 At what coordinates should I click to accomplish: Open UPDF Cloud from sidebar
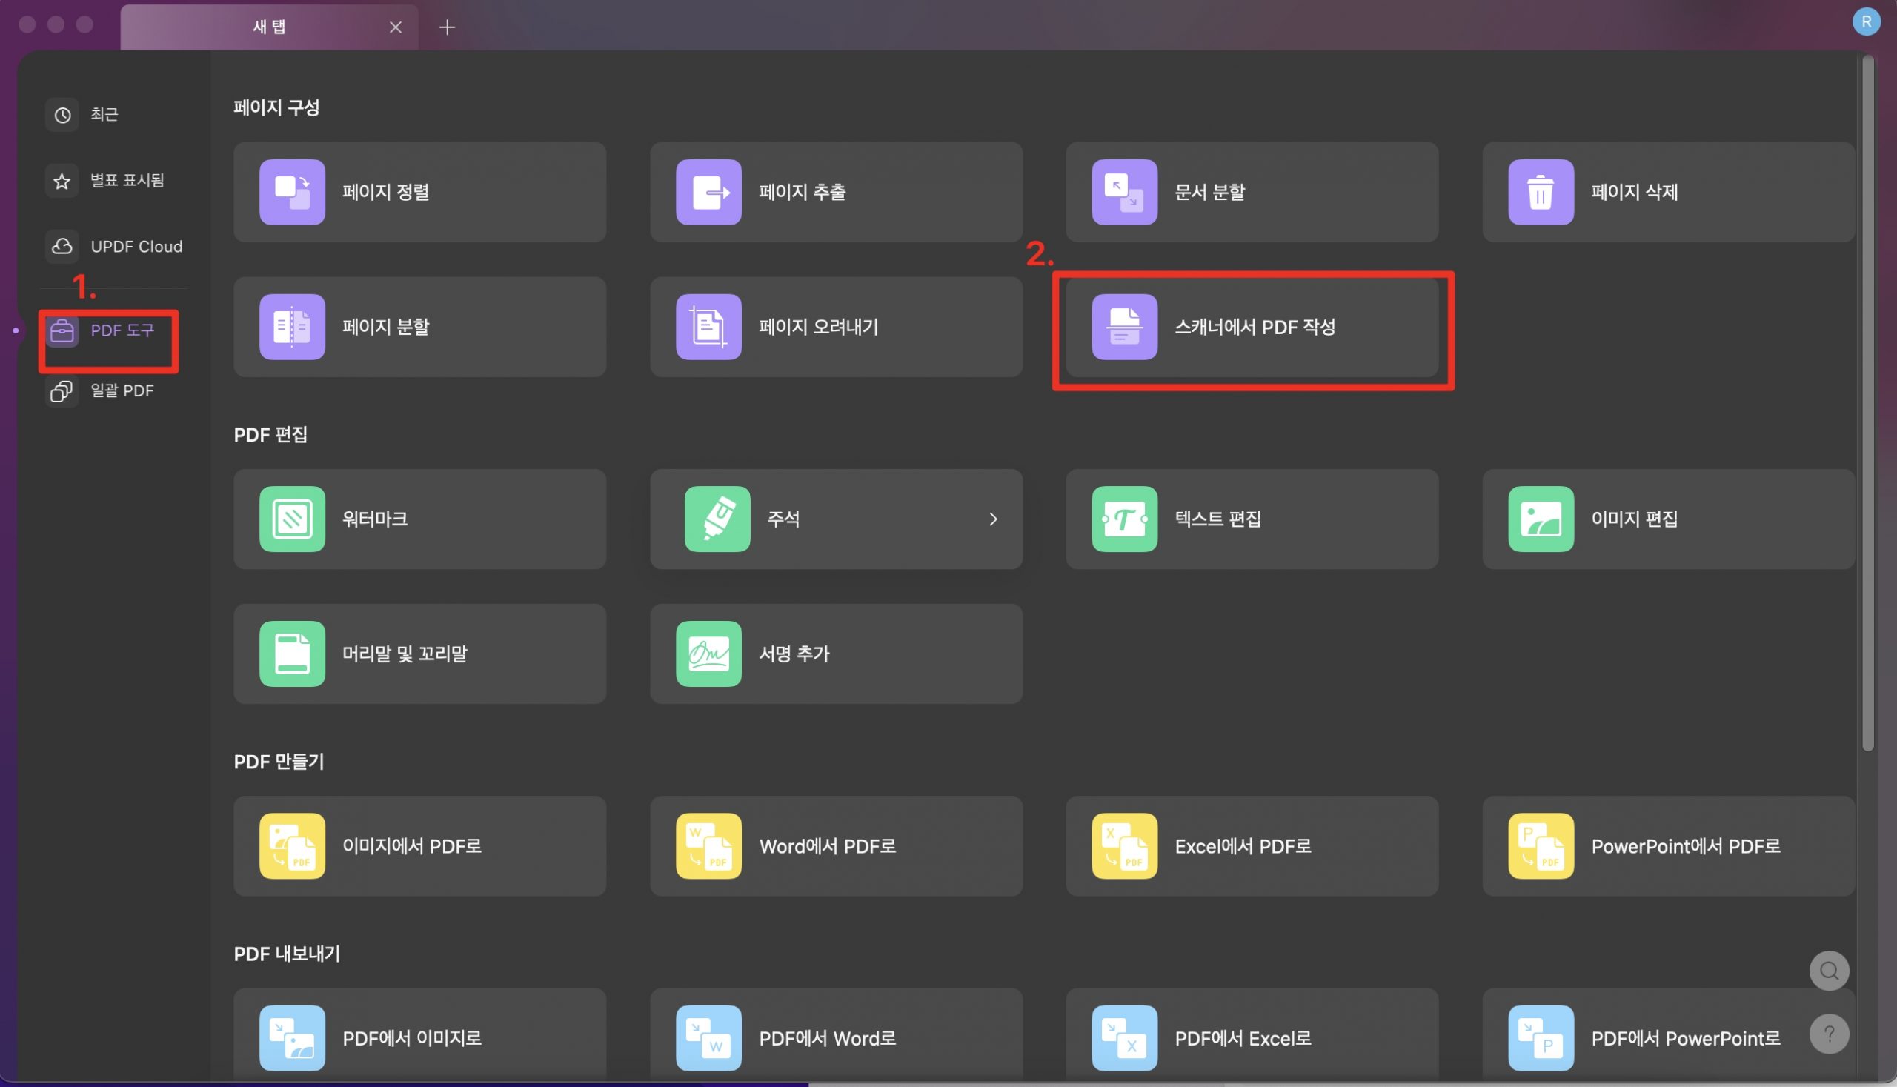click(112, 246)
